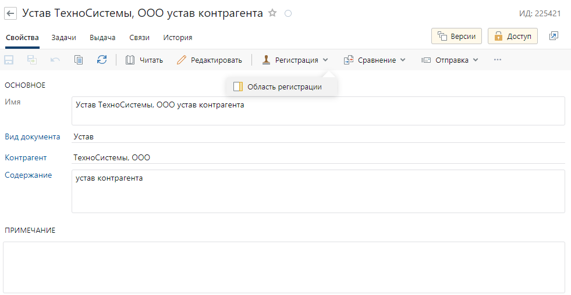571x295 pixels.
Task: Open the More actions ellipsis menu
Action: (x=498, y=60)
